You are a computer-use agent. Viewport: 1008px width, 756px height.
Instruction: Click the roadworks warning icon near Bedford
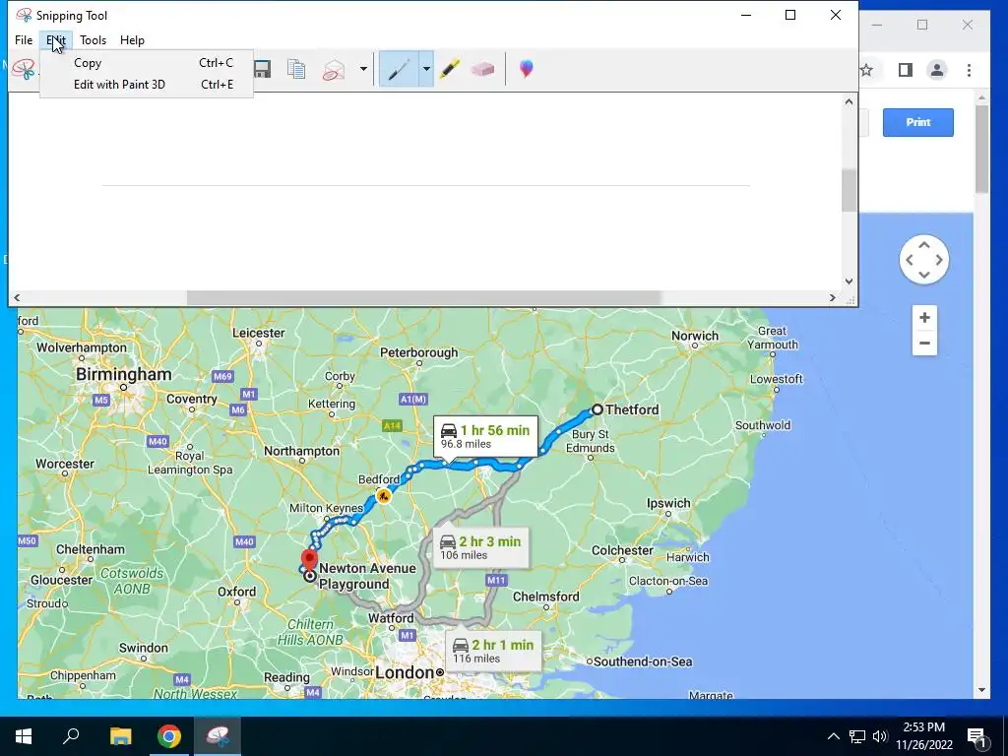[384, 496]
